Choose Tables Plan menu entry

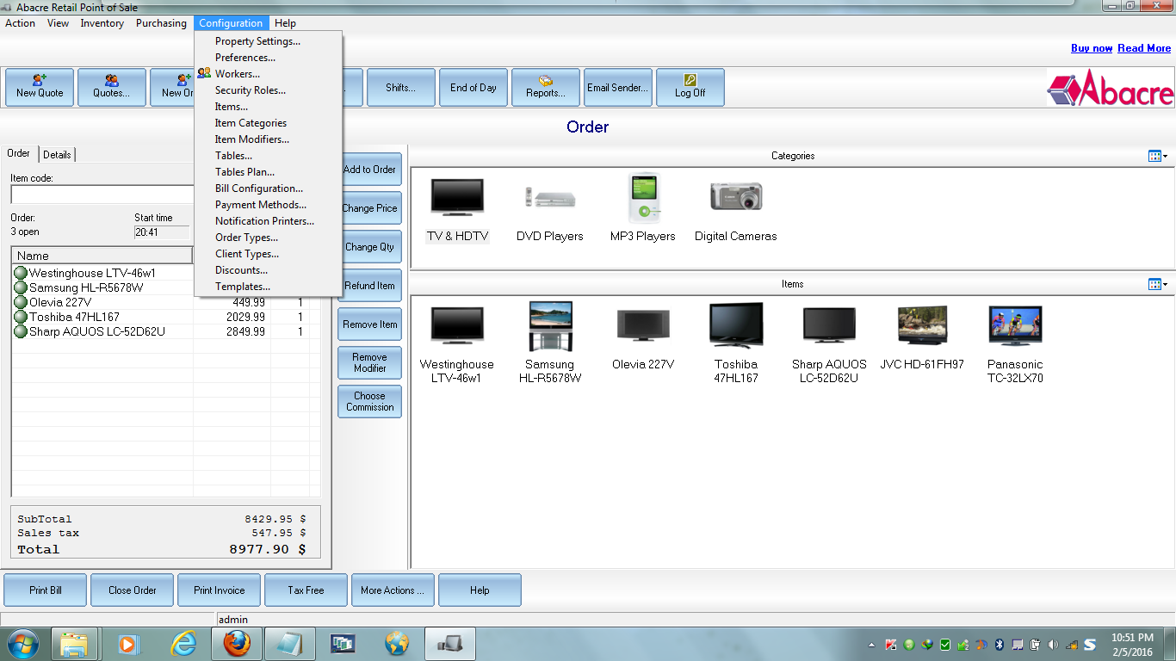[269, 172]
